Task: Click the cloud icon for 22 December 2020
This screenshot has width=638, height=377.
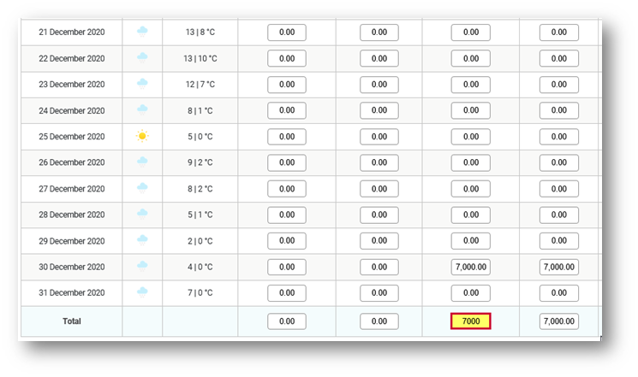Action: coord(142,57)
